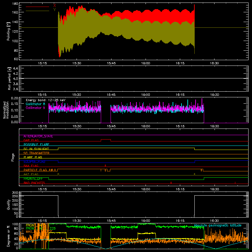Viewport: 252px width, 252px height.
Task: Click '16:15' under the Quality plot
Action: tap(180, 221)
